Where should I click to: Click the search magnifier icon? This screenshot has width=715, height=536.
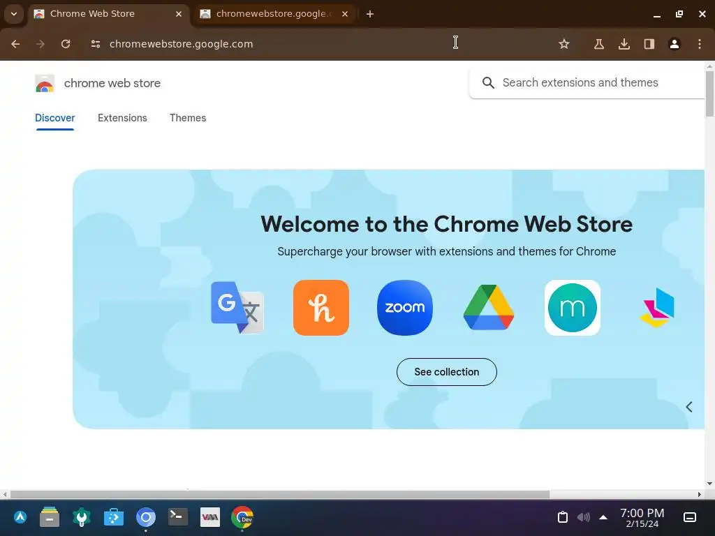pos(488,82)
